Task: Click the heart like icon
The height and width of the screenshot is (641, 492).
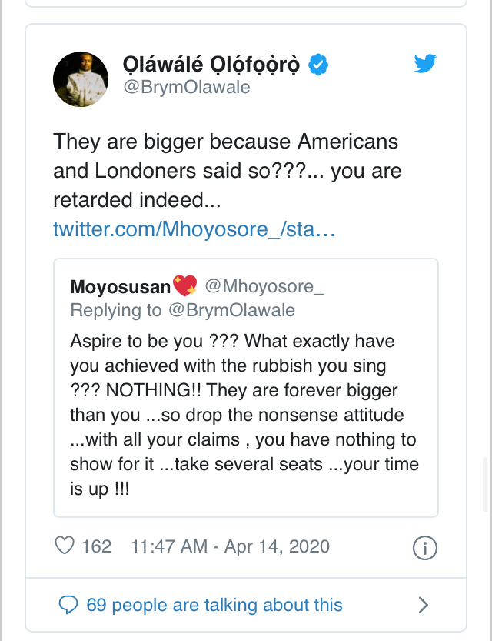Action: 65,546
